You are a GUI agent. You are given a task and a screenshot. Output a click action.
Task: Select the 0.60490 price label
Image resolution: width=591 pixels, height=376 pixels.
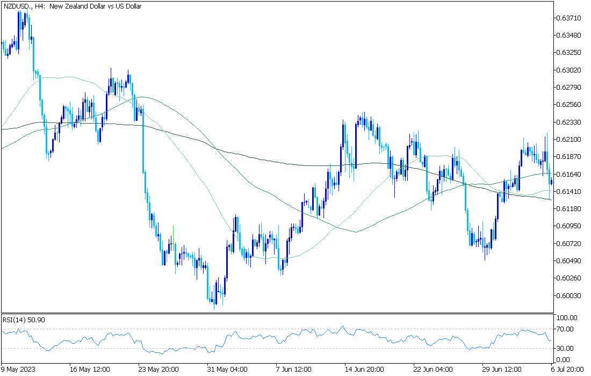(569, 261)
